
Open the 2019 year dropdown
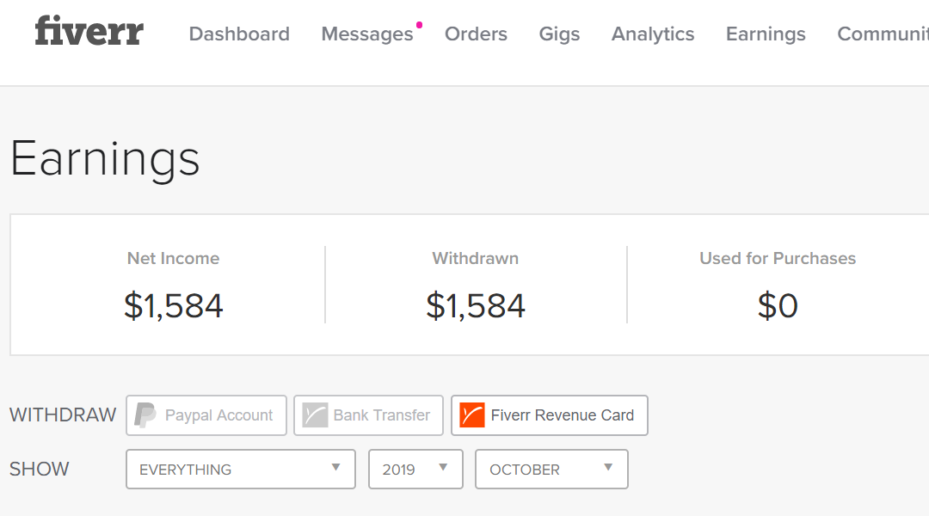coord(415,470)
